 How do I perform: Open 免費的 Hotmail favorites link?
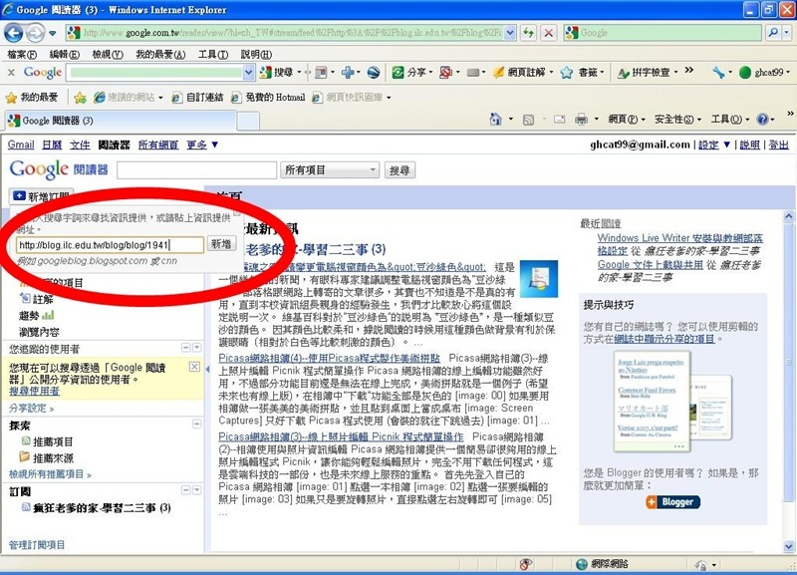[x=268, y=97]
